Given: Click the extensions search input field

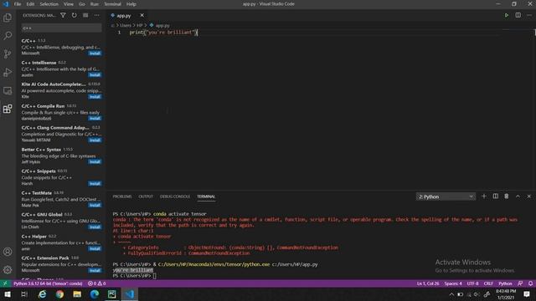Looking at the screenshot, I should tap(61, 28).
